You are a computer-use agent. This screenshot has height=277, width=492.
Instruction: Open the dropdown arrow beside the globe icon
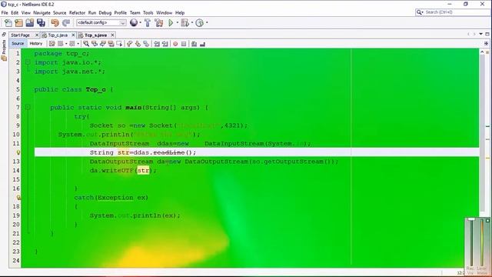[x=140, y=22]
